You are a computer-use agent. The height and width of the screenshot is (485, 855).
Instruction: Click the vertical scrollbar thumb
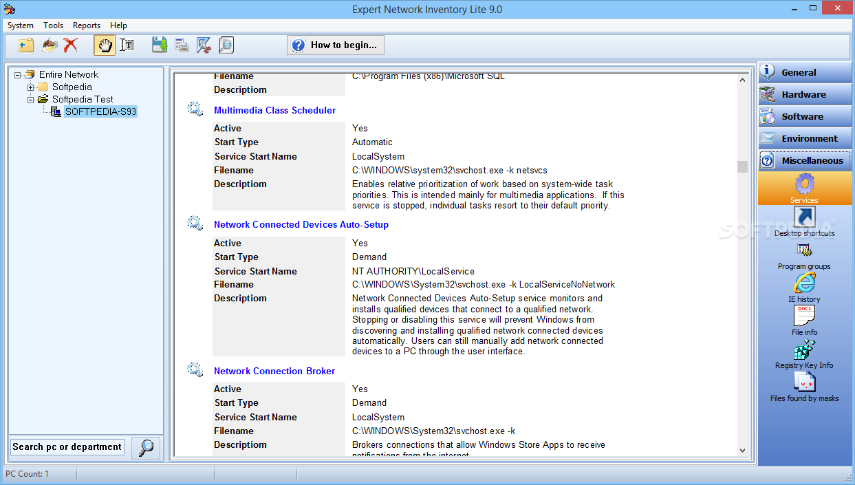(x=742, y=167)
